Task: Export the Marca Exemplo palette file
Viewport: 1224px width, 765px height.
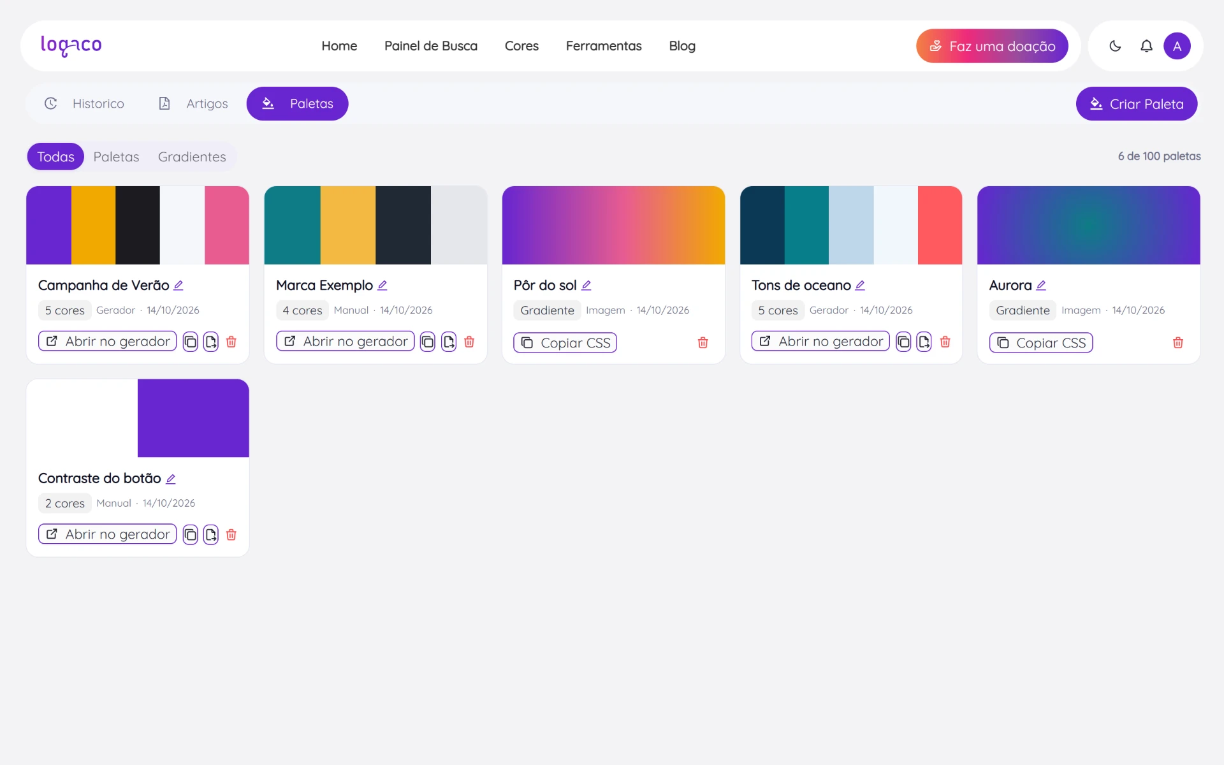Action: click(x=449, y=342)
